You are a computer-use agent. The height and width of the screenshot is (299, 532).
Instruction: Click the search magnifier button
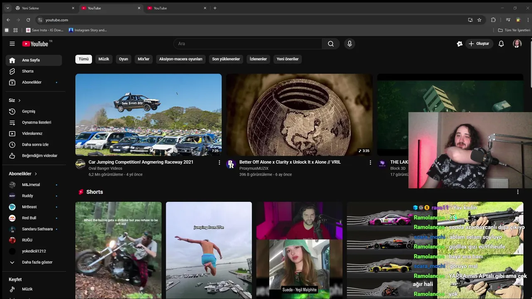(331, 44)
